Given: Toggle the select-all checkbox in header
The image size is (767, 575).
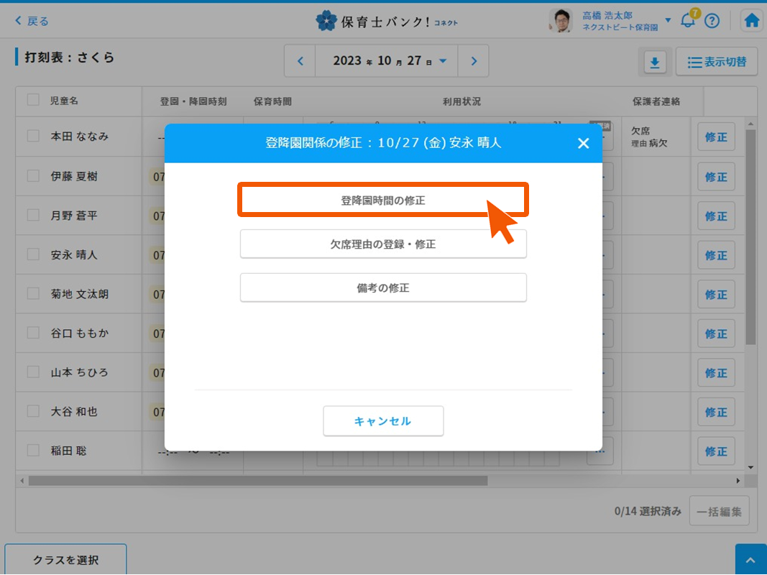Looking at the screenshot, I should coord(33,100).
